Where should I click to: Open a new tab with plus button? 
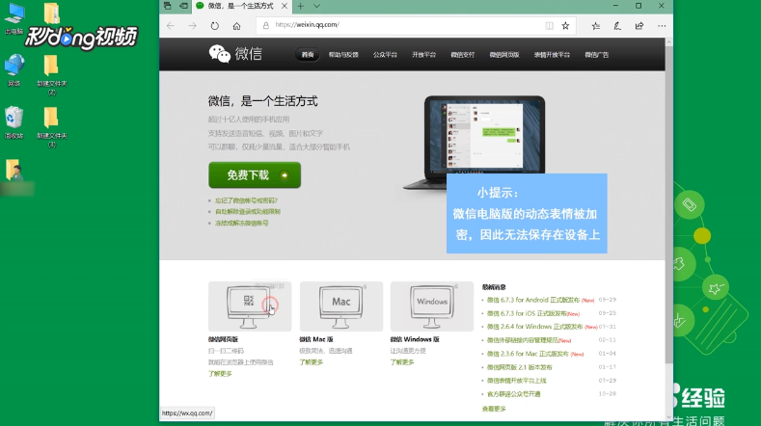(x=301, y=6)
